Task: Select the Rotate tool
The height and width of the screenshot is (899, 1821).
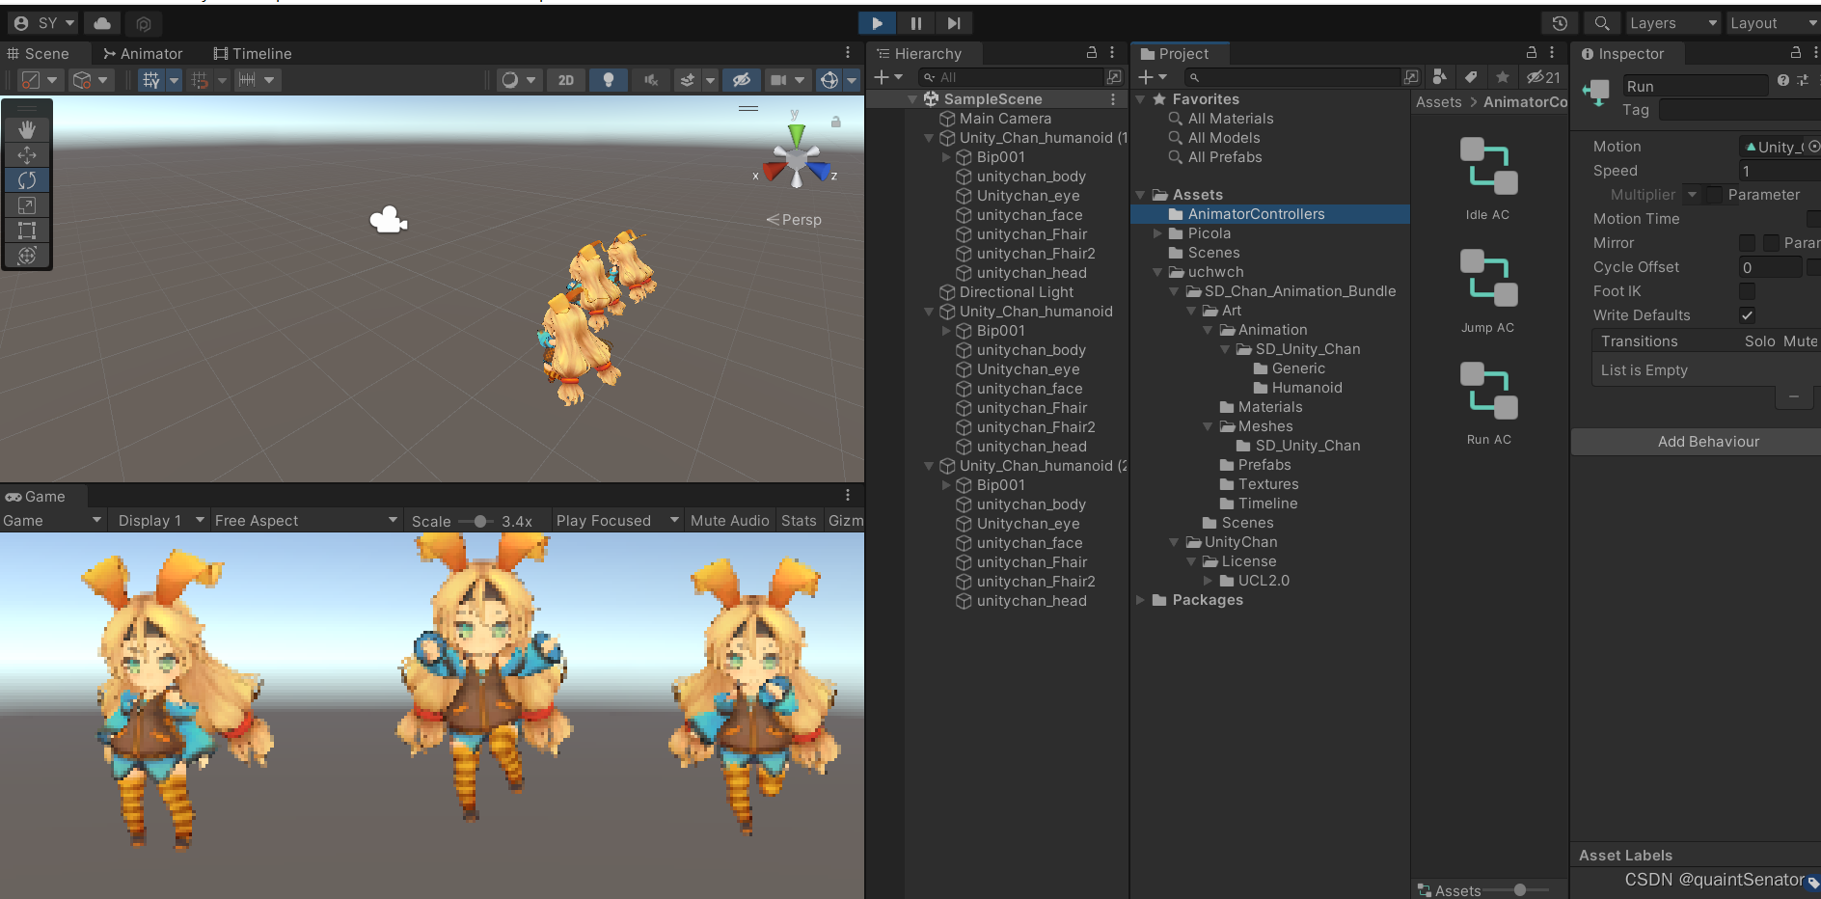Action: point(27,179)
